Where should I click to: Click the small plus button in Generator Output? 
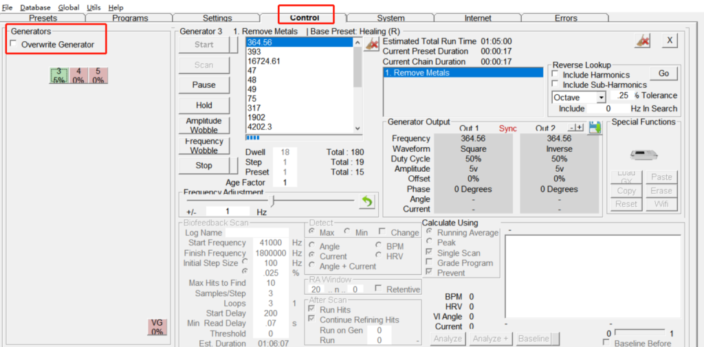(580, 128)
